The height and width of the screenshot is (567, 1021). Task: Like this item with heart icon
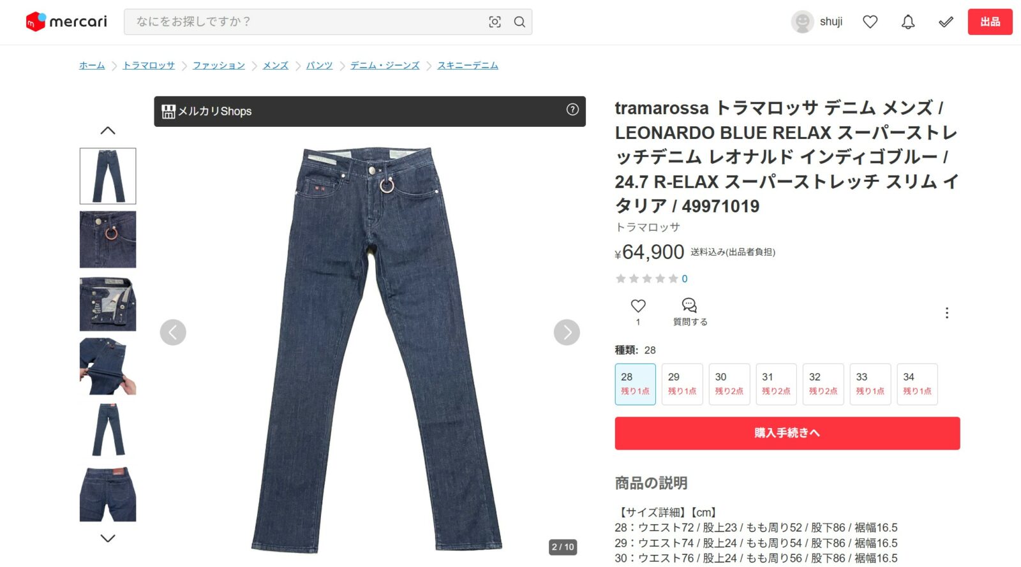pos(638,306)
